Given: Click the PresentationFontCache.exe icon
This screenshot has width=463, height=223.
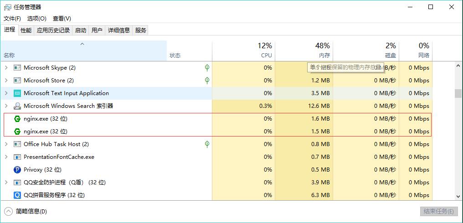Looking at the screenshot, I should (17, 157).
